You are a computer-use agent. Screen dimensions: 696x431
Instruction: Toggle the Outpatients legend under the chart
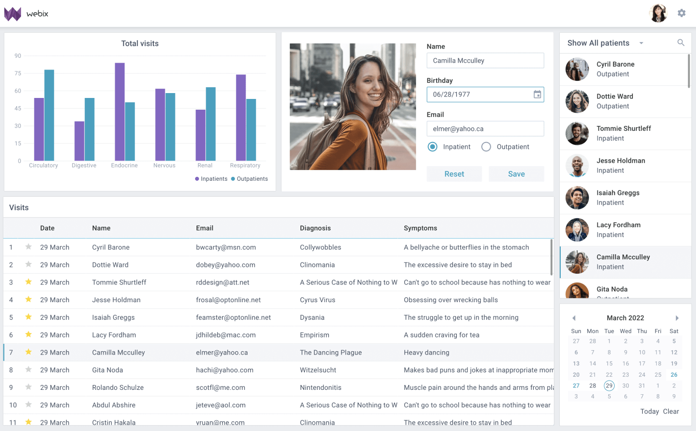click(249, 178)
